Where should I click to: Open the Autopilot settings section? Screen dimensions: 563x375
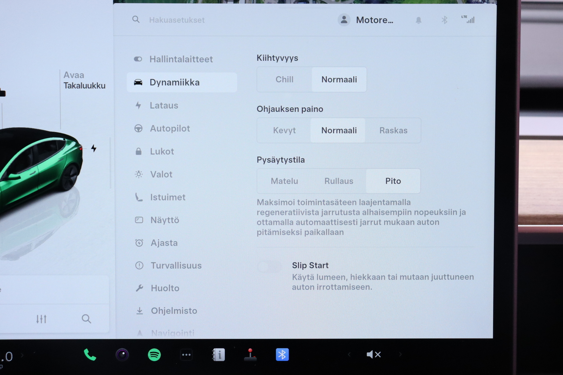click(170, 128)
